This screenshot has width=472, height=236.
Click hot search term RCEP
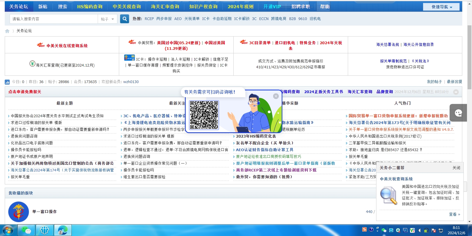[x=149, y=19]
